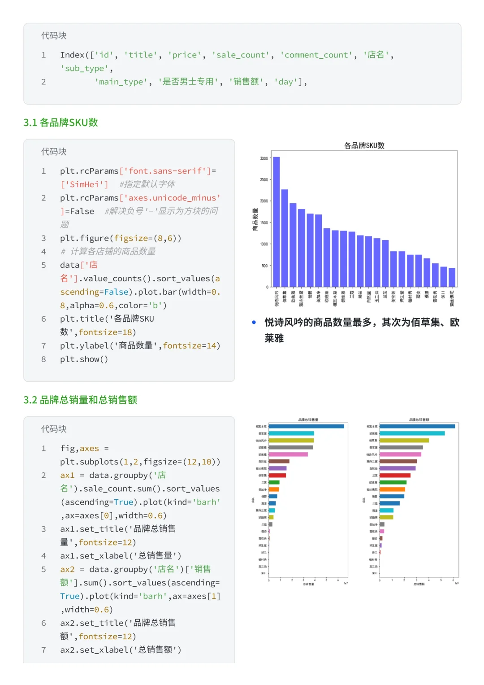This screenshot has width=484, height=685.
Task: Click the 莱雅 text ending the bullet
Action: 274,338
